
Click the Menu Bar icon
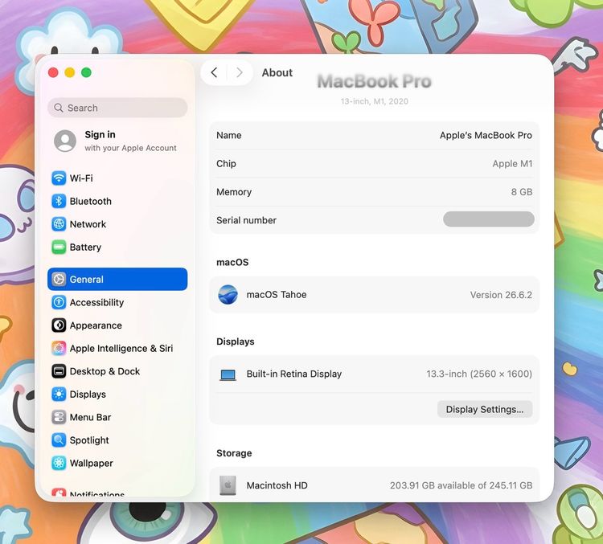pos(59,417)
